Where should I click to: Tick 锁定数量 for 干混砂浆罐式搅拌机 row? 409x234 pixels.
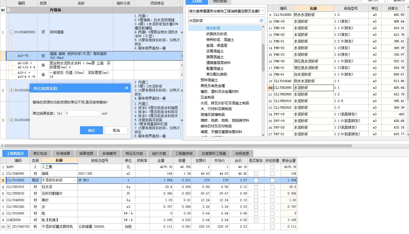click(272, 227)
